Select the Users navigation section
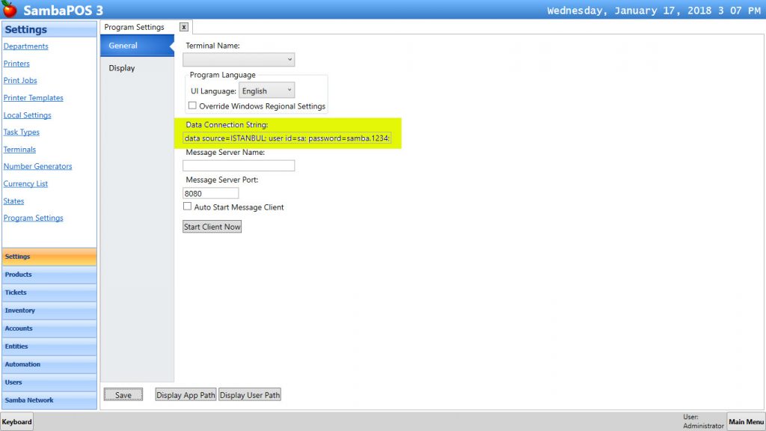 coord(49,382)
